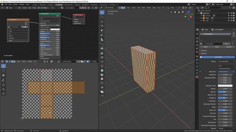Screen dimensions: 236x132
Task: Toggle visibility eye for Light in outliner
Action: coord(231,21)
